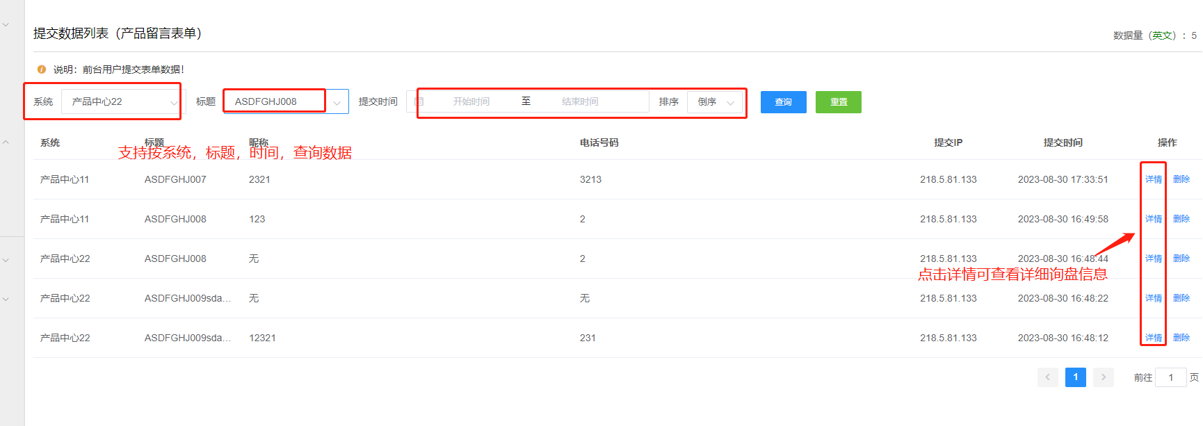Open 详情 for the ASDFGHJ007 row
Viewport: 1203px width, 426px height.
[1153, 179]
